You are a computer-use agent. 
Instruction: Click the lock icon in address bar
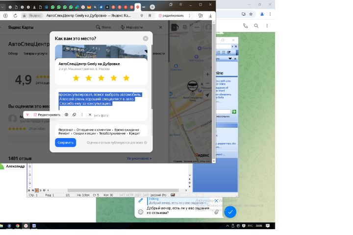coord(24,16)
